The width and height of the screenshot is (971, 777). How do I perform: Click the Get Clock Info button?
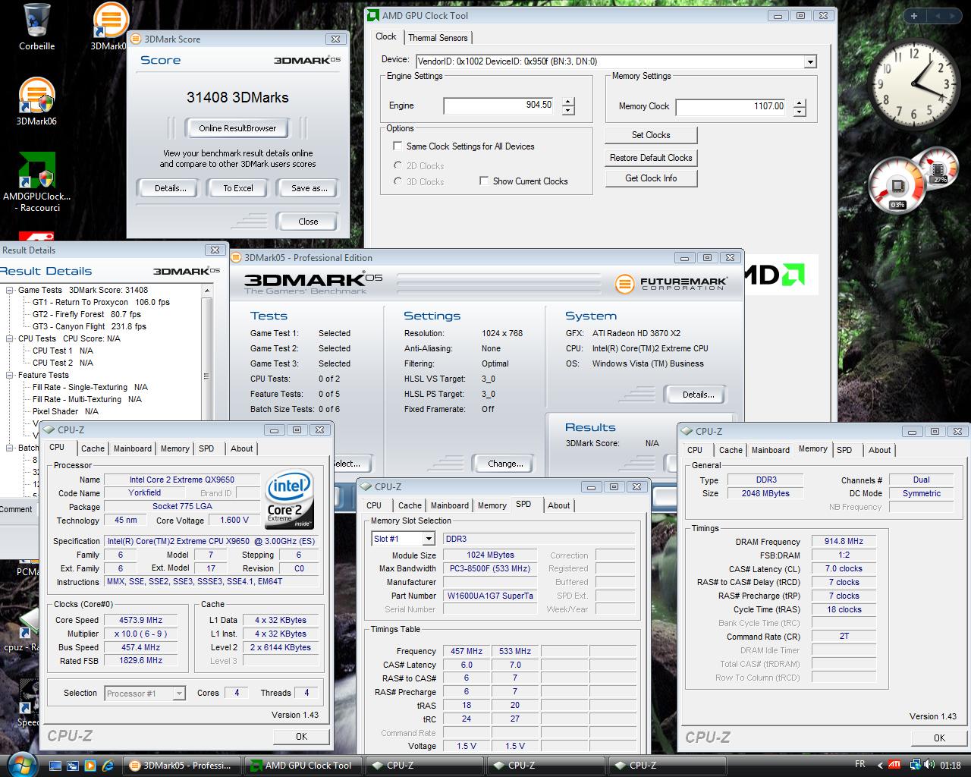651,178
